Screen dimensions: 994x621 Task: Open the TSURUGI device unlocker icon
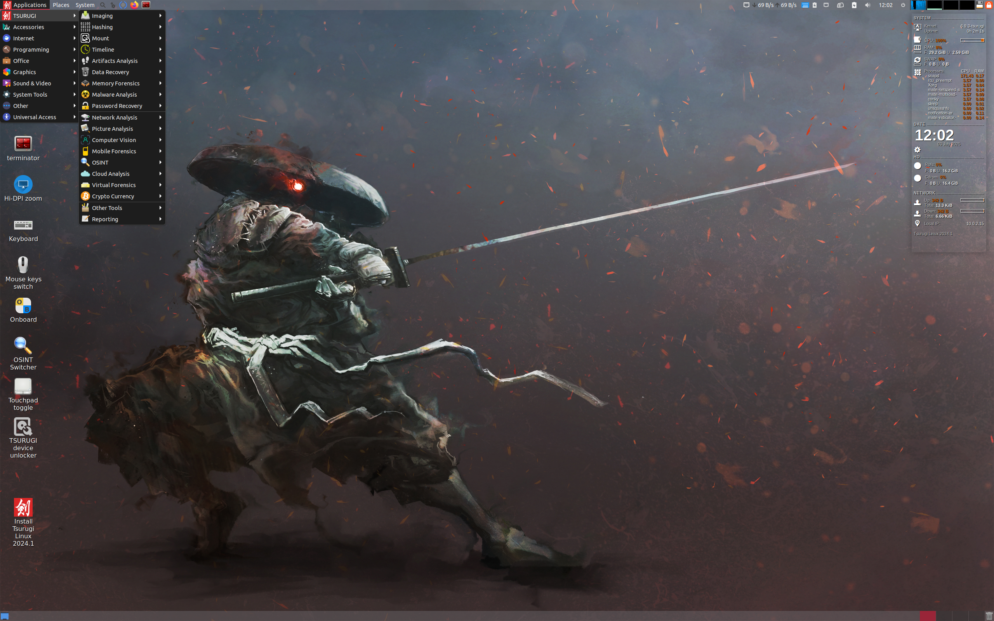(x=23, y=438)
